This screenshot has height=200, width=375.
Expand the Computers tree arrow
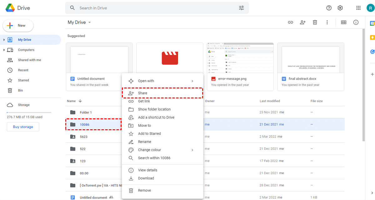[x=4, y=50]
